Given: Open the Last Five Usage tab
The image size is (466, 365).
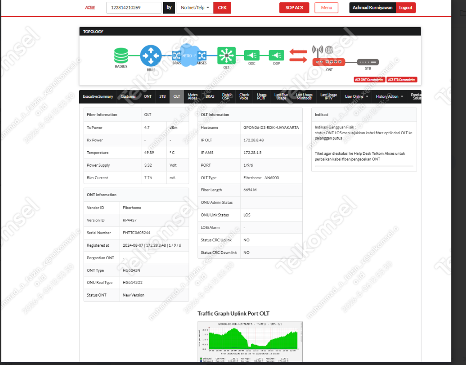Looking at the screenshot, I should [281, 96].
